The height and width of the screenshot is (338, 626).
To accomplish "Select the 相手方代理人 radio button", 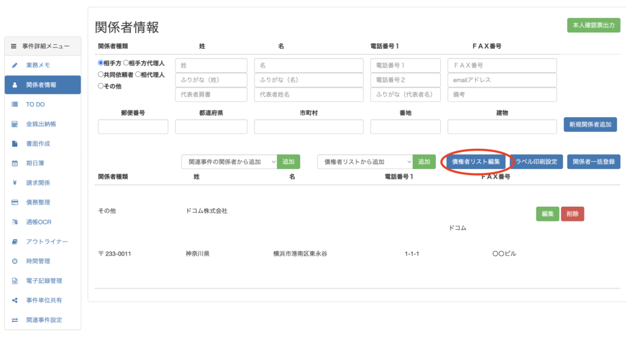I will click(127, 63).
